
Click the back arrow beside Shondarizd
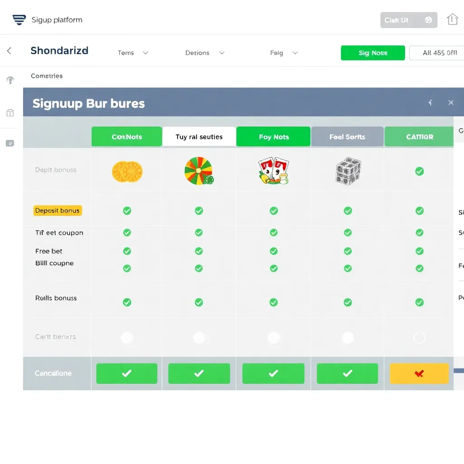(9, 51)
